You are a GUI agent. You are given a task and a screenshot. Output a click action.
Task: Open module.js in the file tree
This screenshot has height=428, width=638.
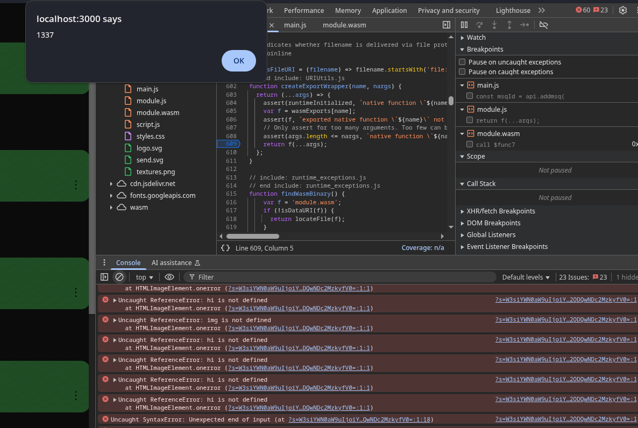coord(151,101)
